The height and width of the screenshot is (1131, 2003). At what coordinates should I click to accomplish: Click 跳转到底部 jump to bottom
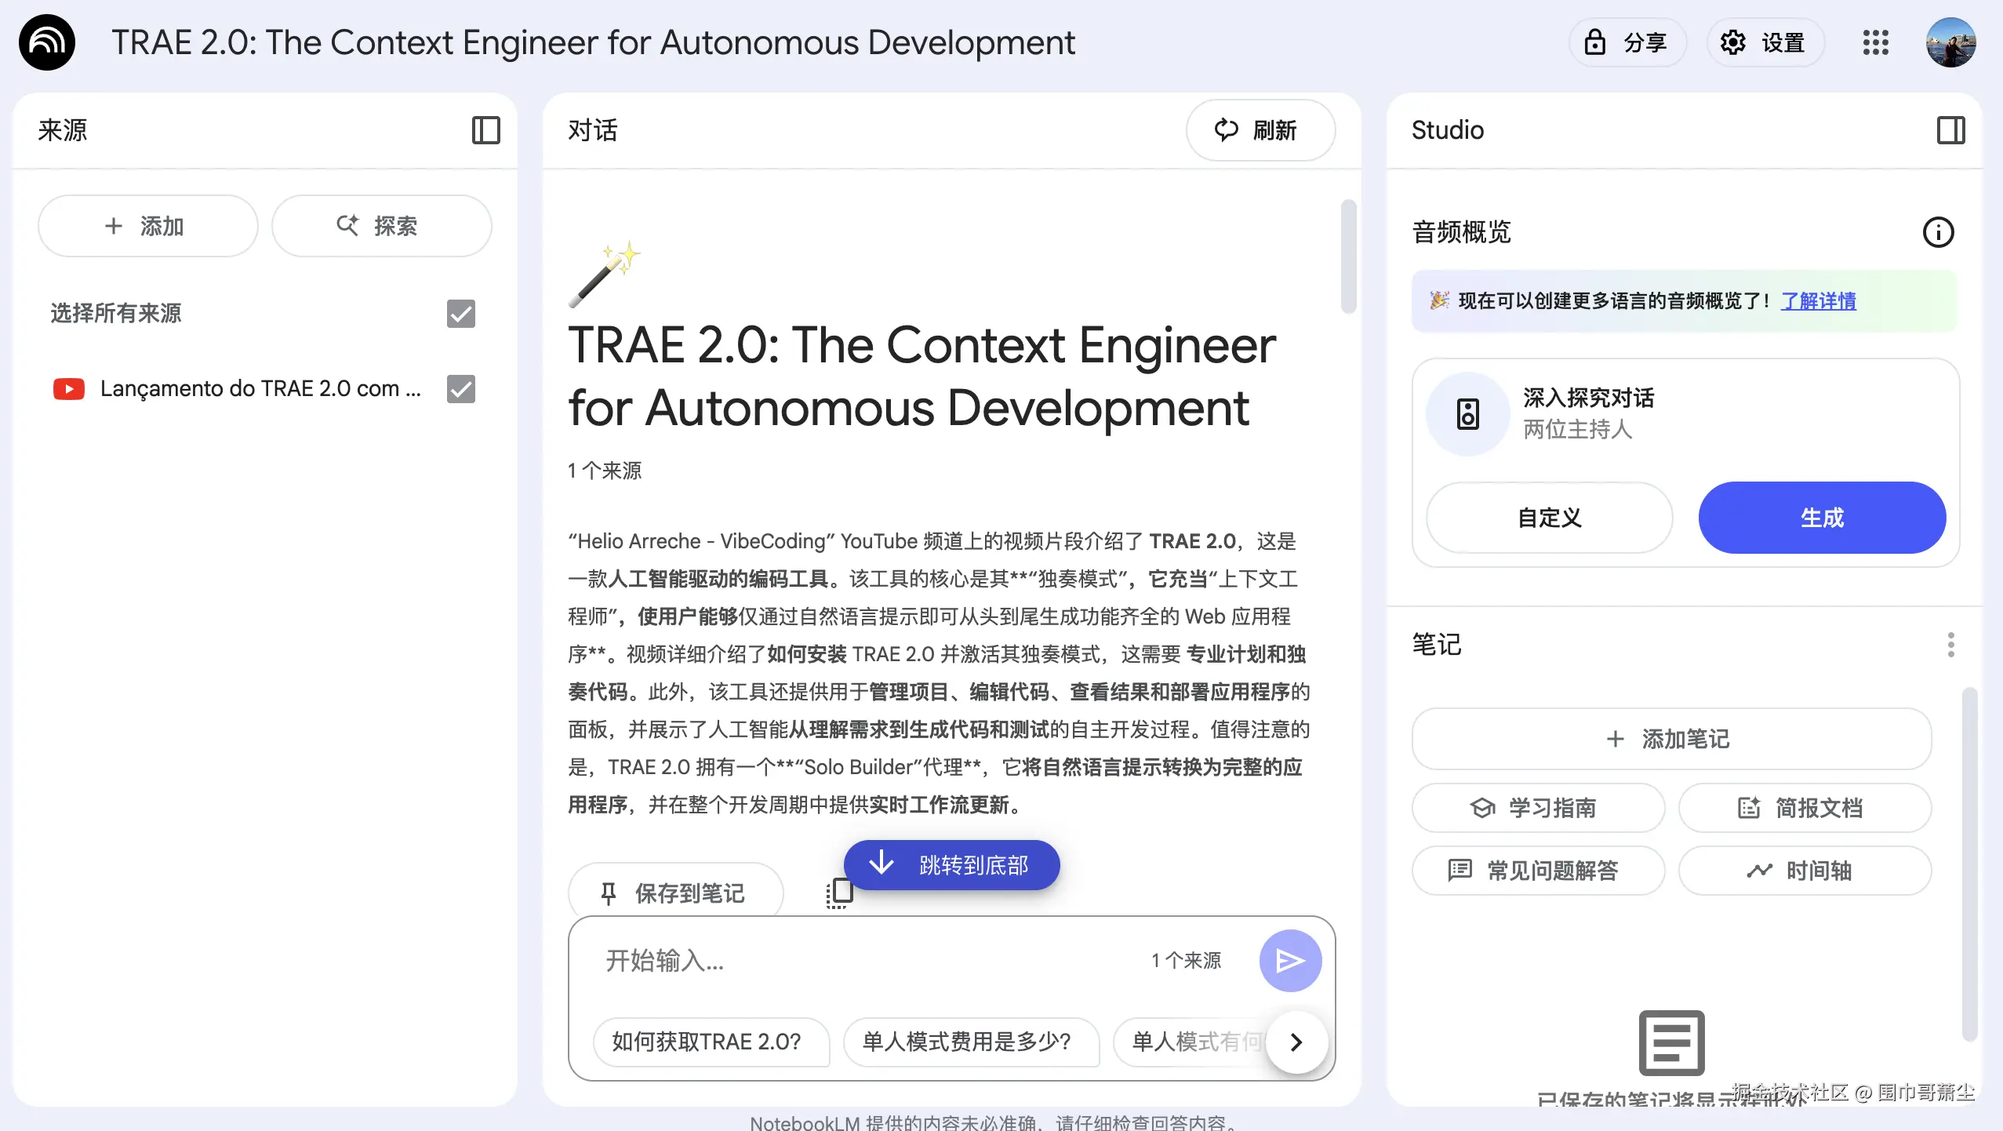[951, 864]
